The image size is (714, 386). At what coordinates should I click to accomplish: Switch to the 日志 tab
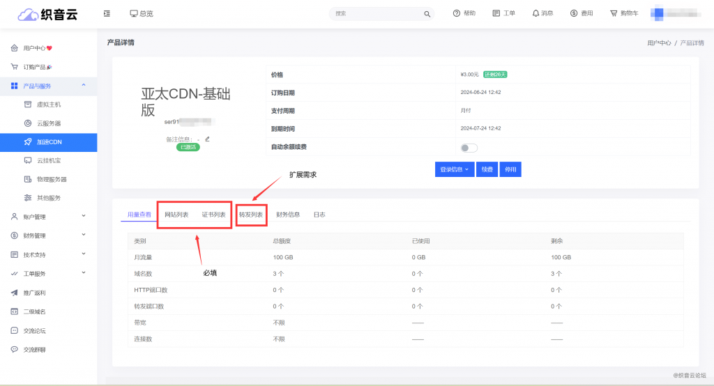point(319,215)
